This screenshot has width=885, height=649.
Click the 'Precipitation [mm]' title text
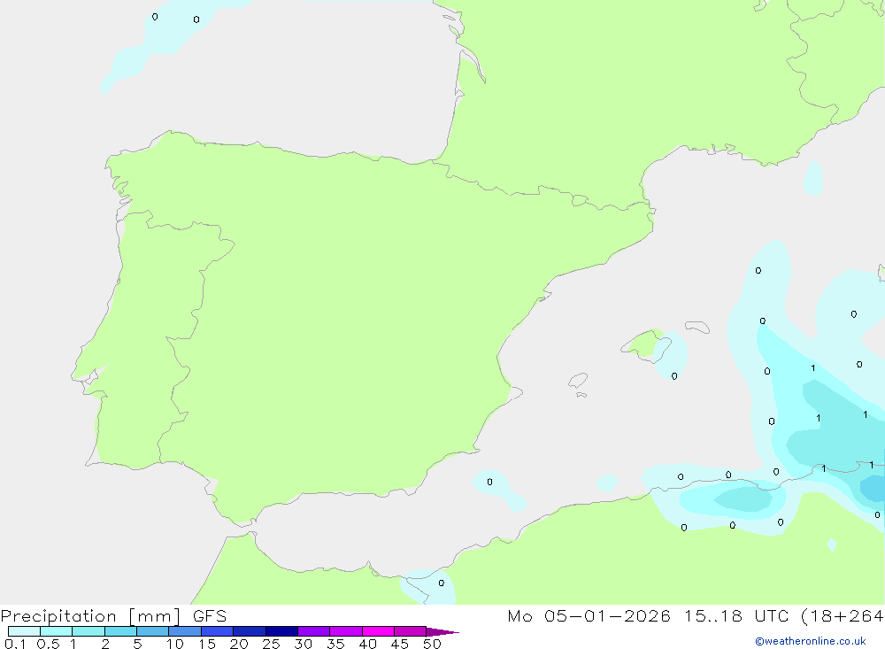click(90, 616)
